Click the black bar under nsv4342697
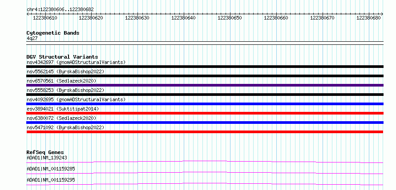396x190 pixels. pyautogui.click(x=205, y=67)
